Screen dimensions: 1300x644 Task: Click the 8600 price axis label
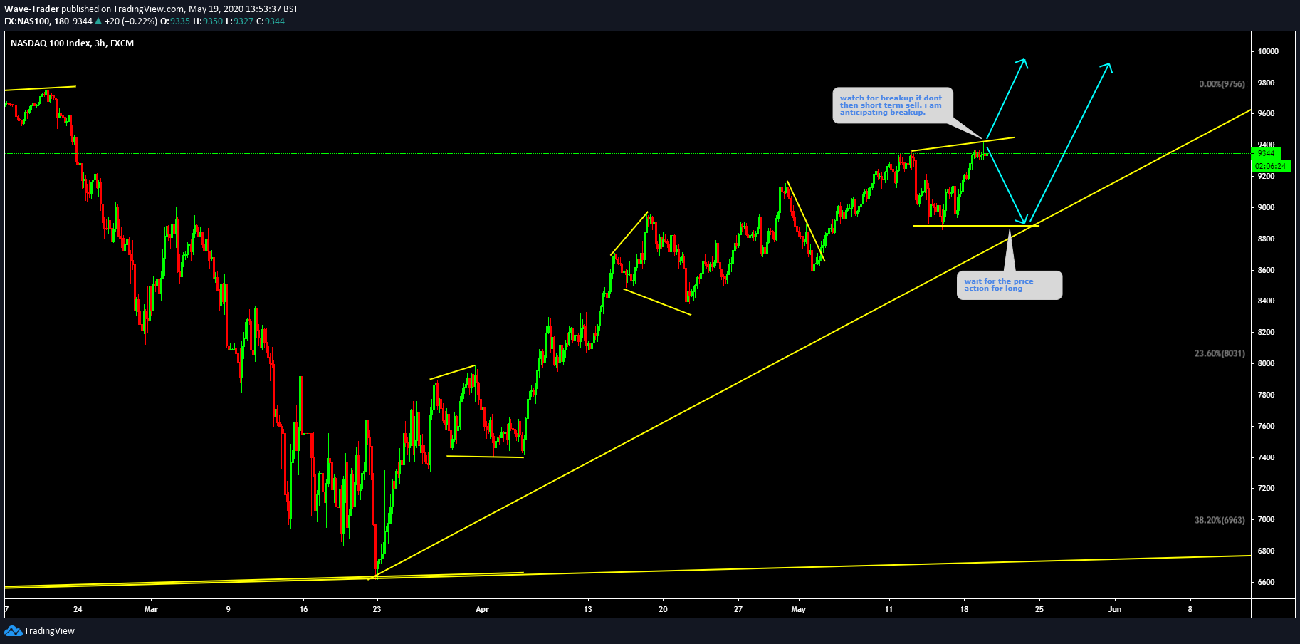pyautogui.click(x=1266, y=270)
